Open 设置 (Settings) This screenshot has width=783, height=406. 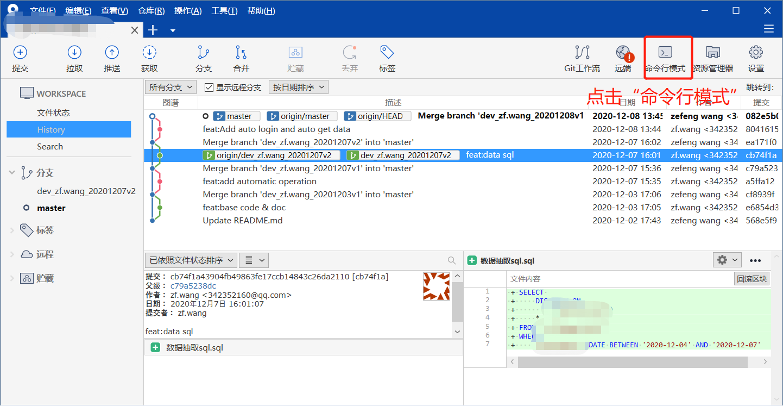[756, 59]
